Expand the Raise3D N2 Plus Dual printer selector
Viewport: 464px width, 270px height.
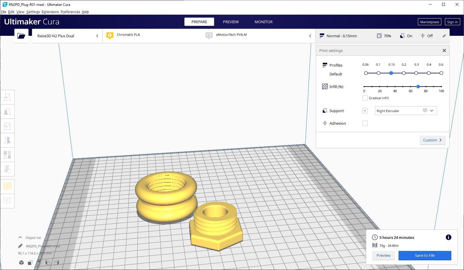coord(67,36)
